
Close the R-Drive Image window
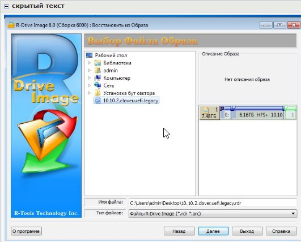(x=293, y=25)
